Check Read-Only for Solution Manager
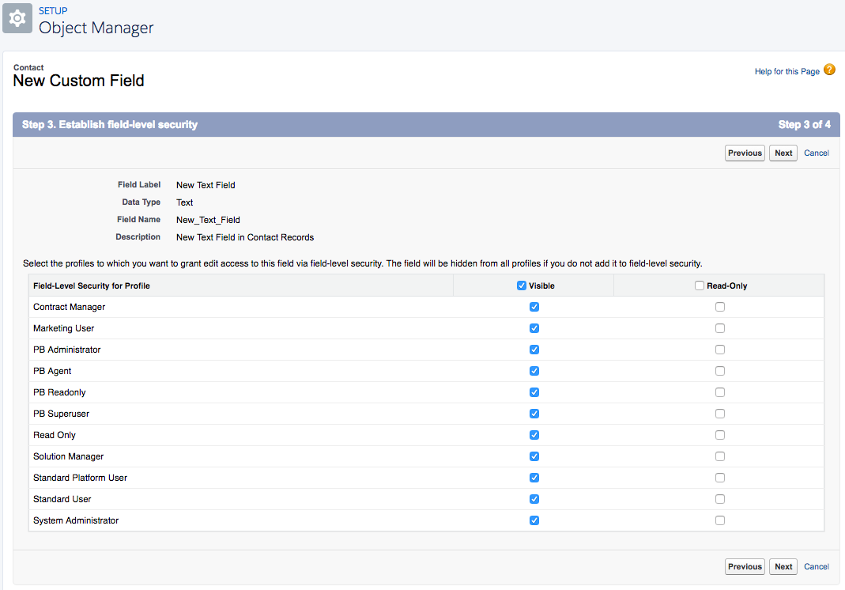The image size is (845, 590). (x=719, y=456)
